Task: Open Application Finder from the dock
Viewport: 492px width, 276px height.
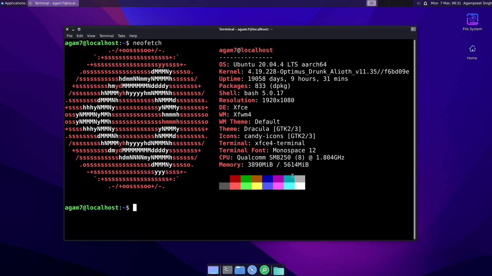Action: point(264,270)
